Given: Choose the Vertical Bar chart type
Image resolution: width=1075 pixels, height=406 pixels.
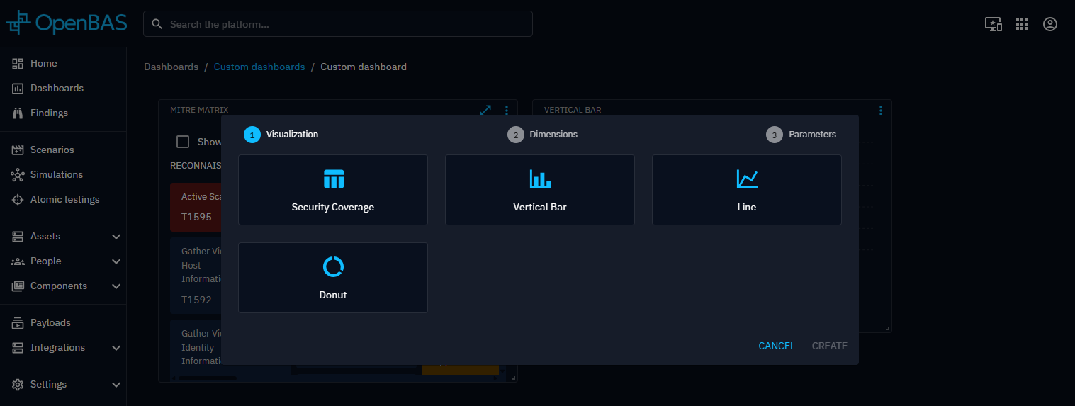Looking at the screenshot, I should [x=539, y=190].
